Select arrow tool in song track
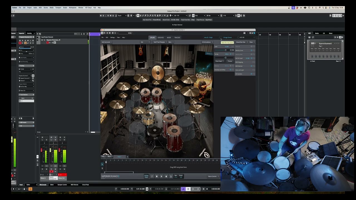The height and width of the screenshot is (200, 356). pos(102,164)
